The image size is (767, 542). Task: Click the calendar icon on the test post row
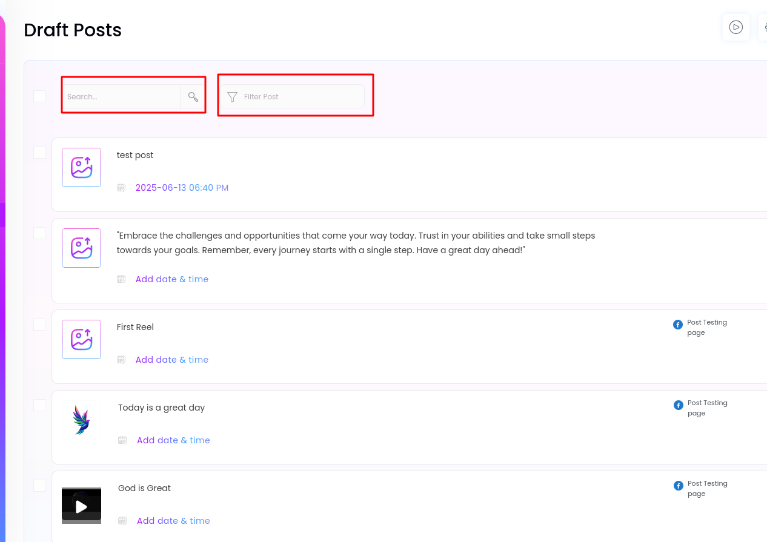(121, 188)
